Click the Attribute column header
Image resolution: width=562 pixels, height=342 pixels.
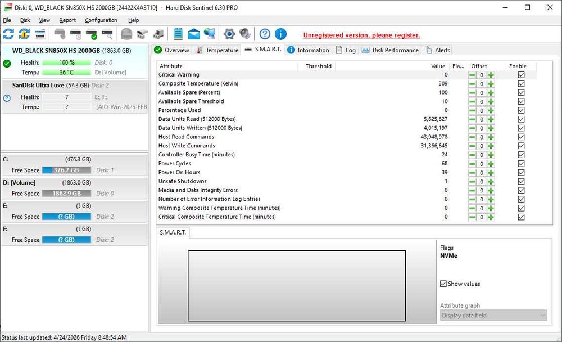(x=227, y=66)
